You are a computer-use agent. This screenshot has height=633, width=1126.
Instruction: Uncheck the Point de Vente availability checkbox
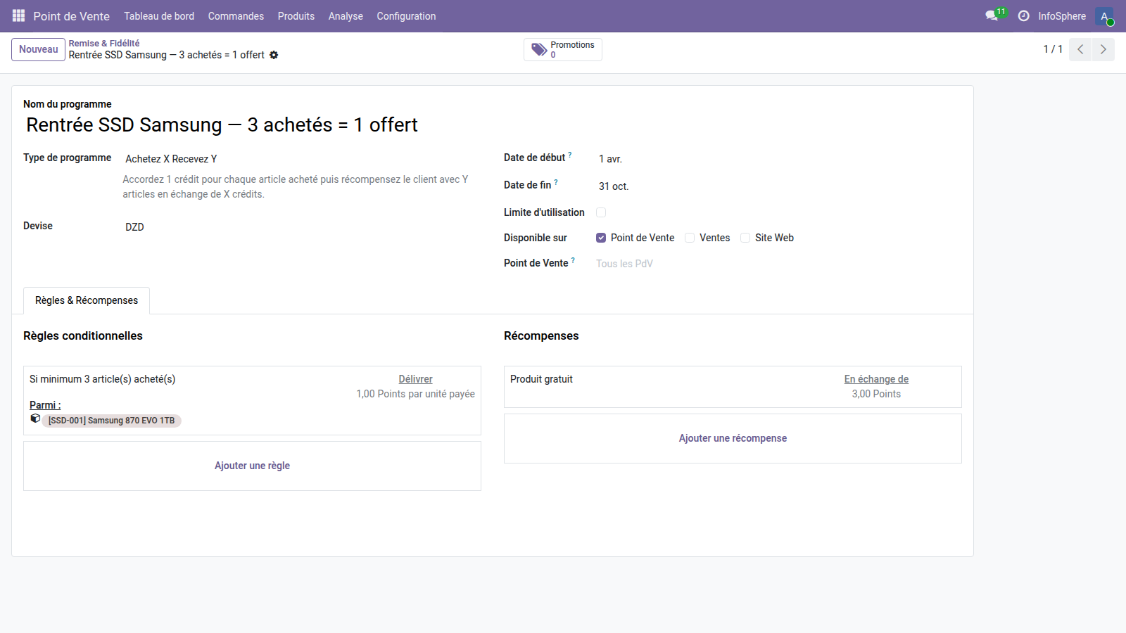(x=601, y=238)
